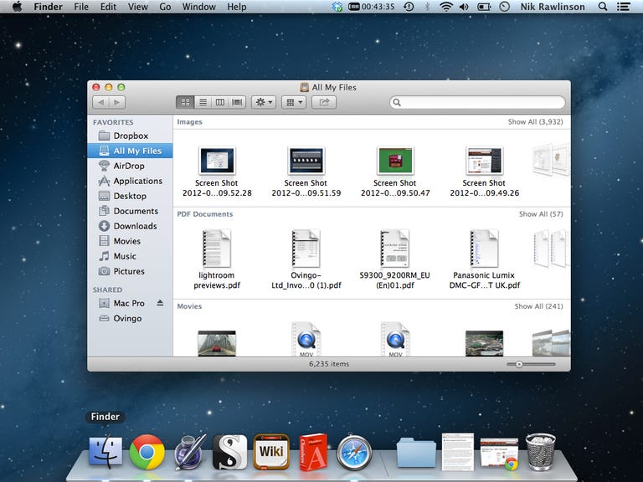This screenshot has width=643, height=482.
Task: Open the Go menu
Action: tap(165, 7)
